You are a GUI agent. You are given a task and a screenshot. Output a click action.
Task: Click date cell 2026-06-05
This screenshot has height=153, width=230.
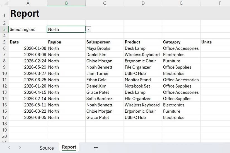tap(28, 118)
